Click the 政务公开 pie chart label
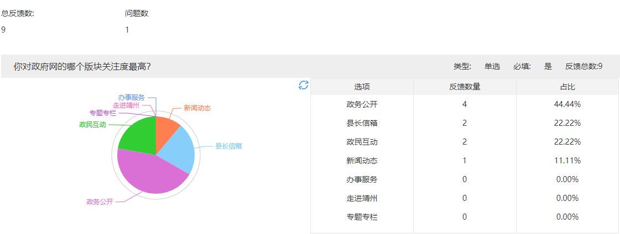Screen dimensions: 620x234 100,202
